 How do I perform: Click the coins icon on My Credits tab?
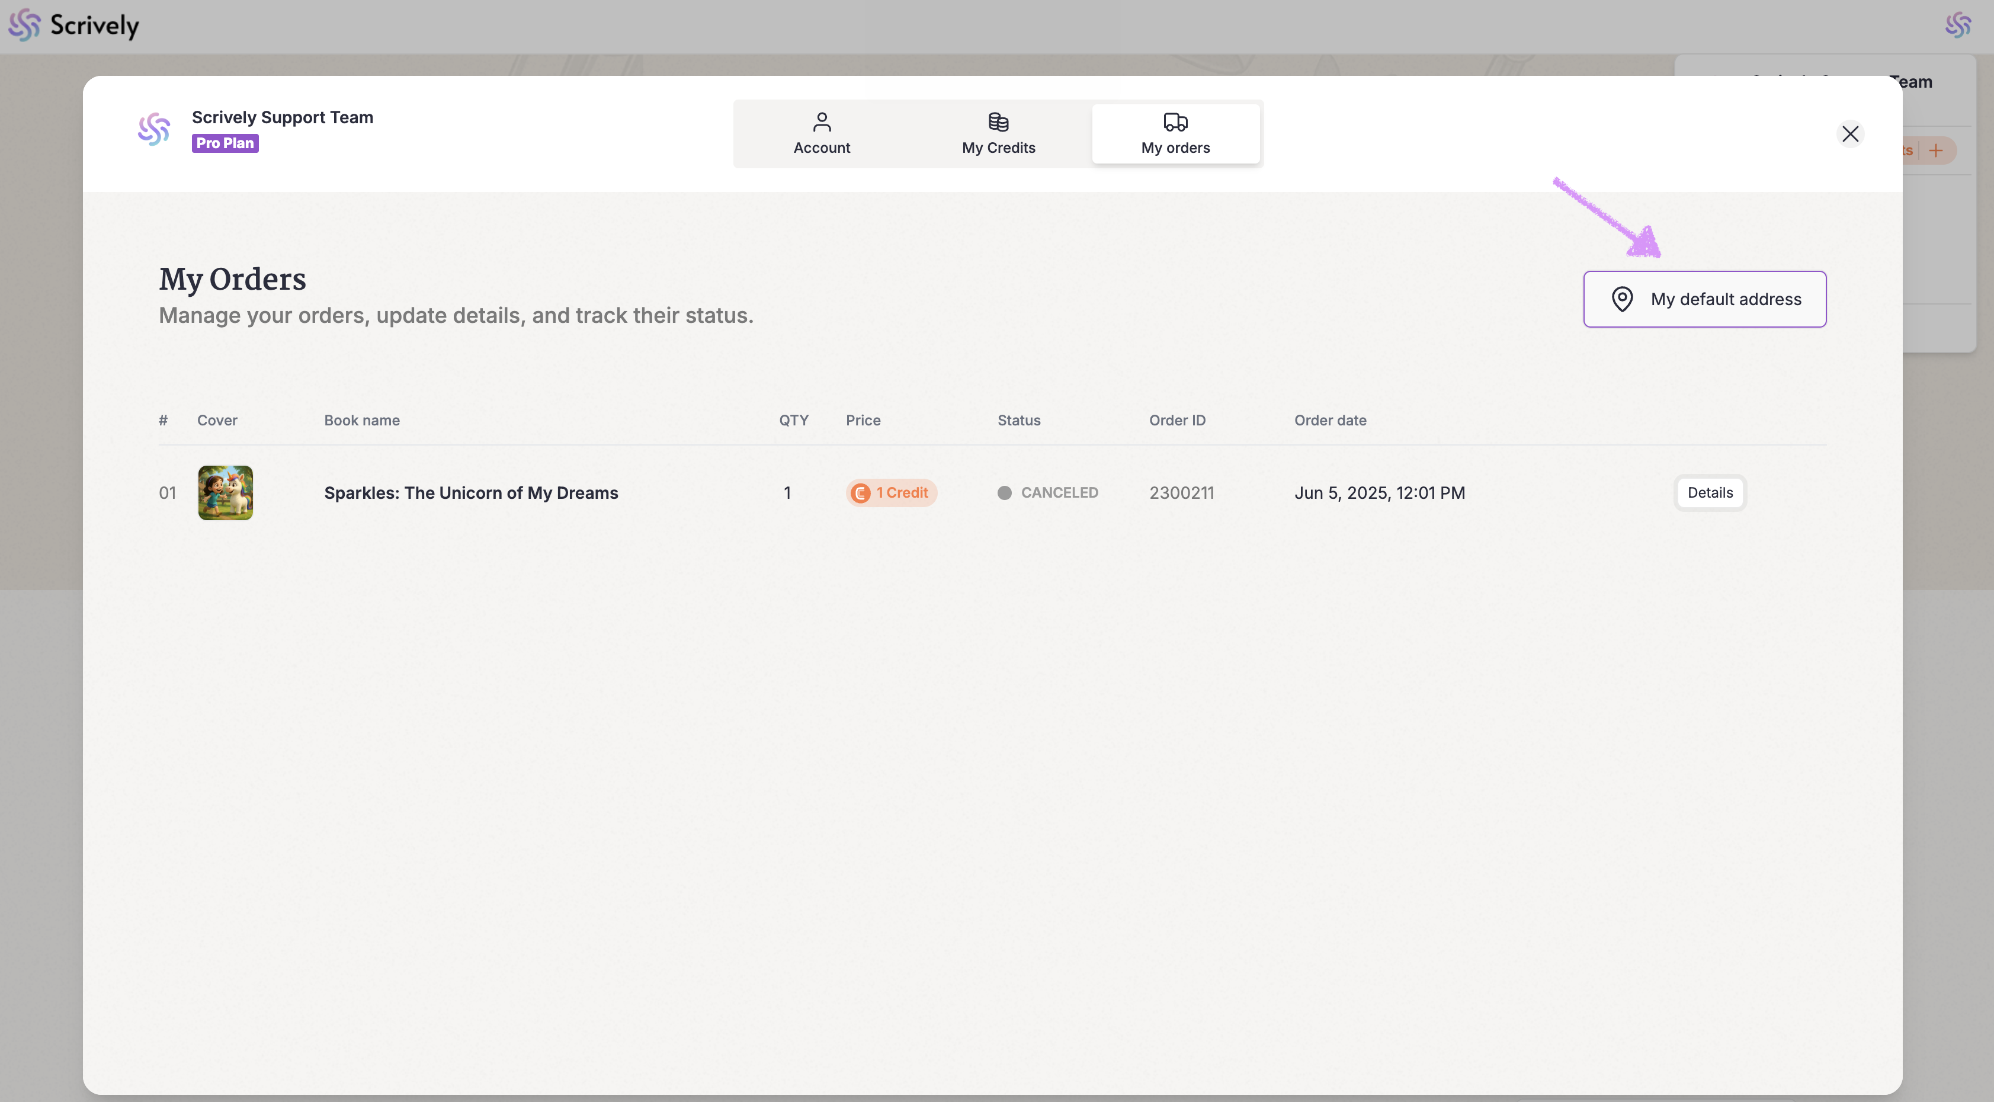pyautogui.click(x=998, y=121)
